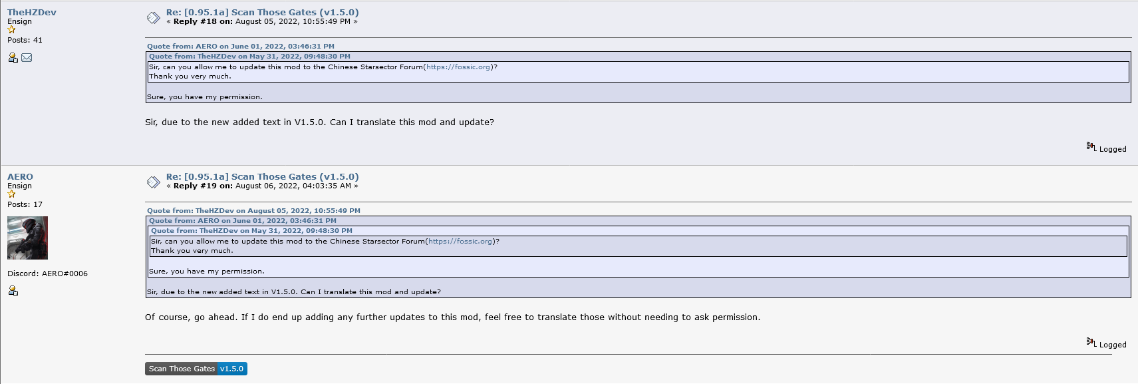This screenshot has width=1138, height=384.
Task: Follow "Quote from: TheHZDev on August 05" link
Action: point(253,210)
